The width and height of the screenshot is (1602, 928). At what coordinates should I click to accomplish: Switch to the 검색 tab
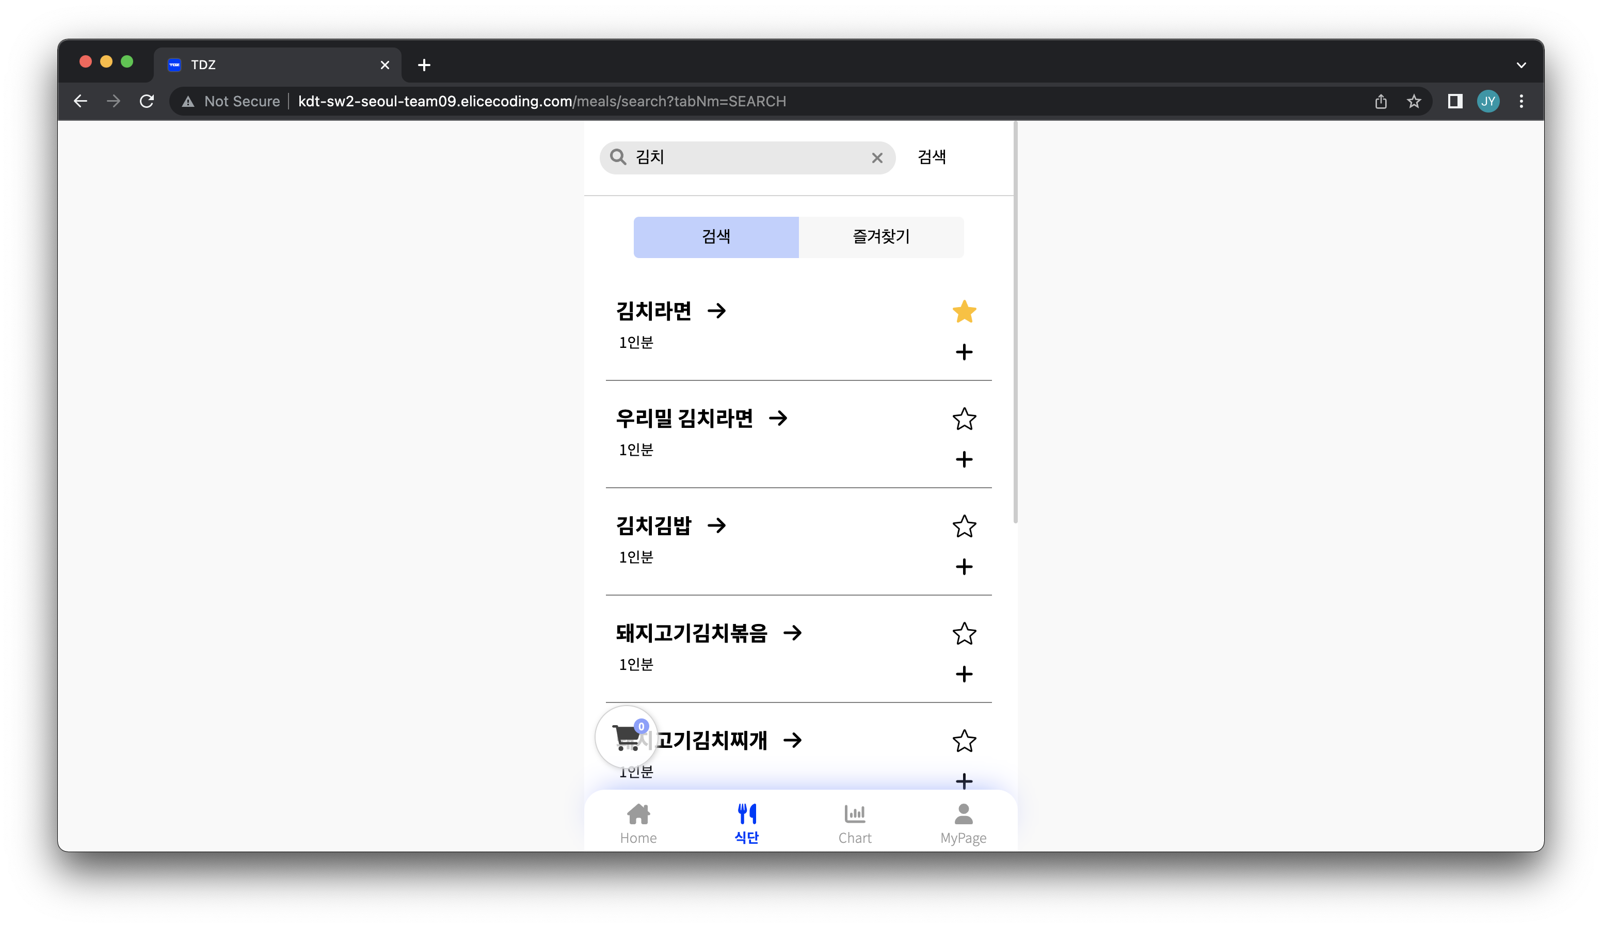coord(716,237)
